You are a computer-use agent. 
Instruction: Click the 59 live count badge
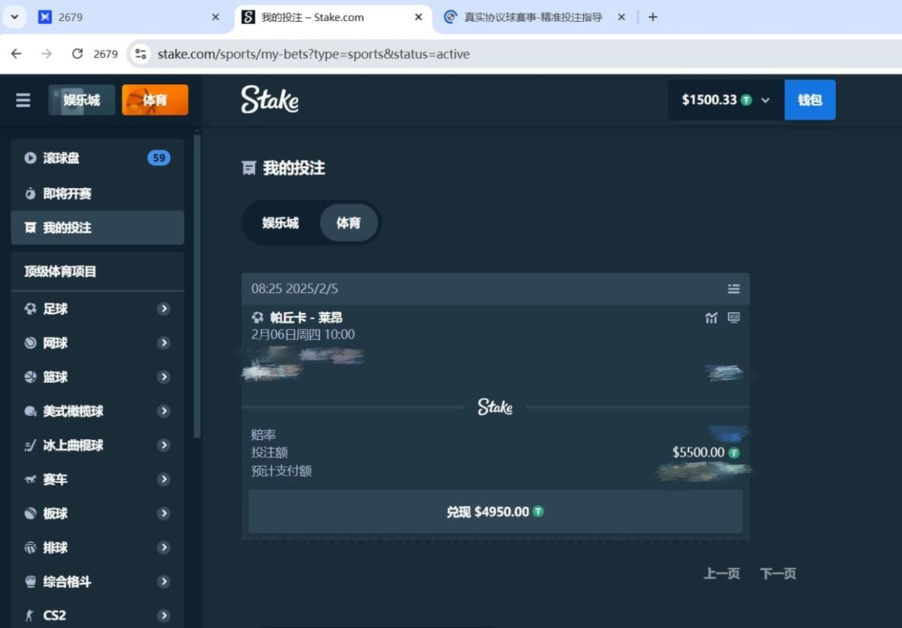pyautogui.click(x=159, y=158)
